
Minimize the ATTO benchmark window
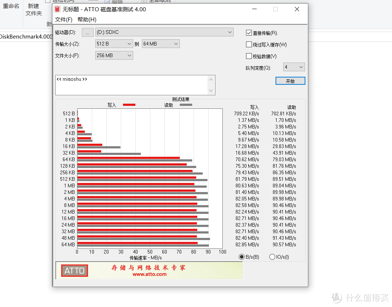[254, 9]
